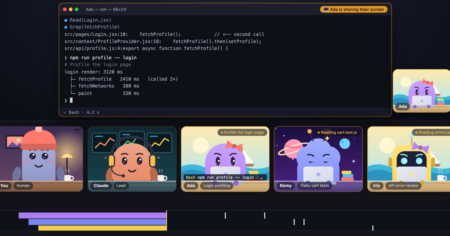
Task: Click Bash npm run profile caption bar
Action: coord(225,177)
